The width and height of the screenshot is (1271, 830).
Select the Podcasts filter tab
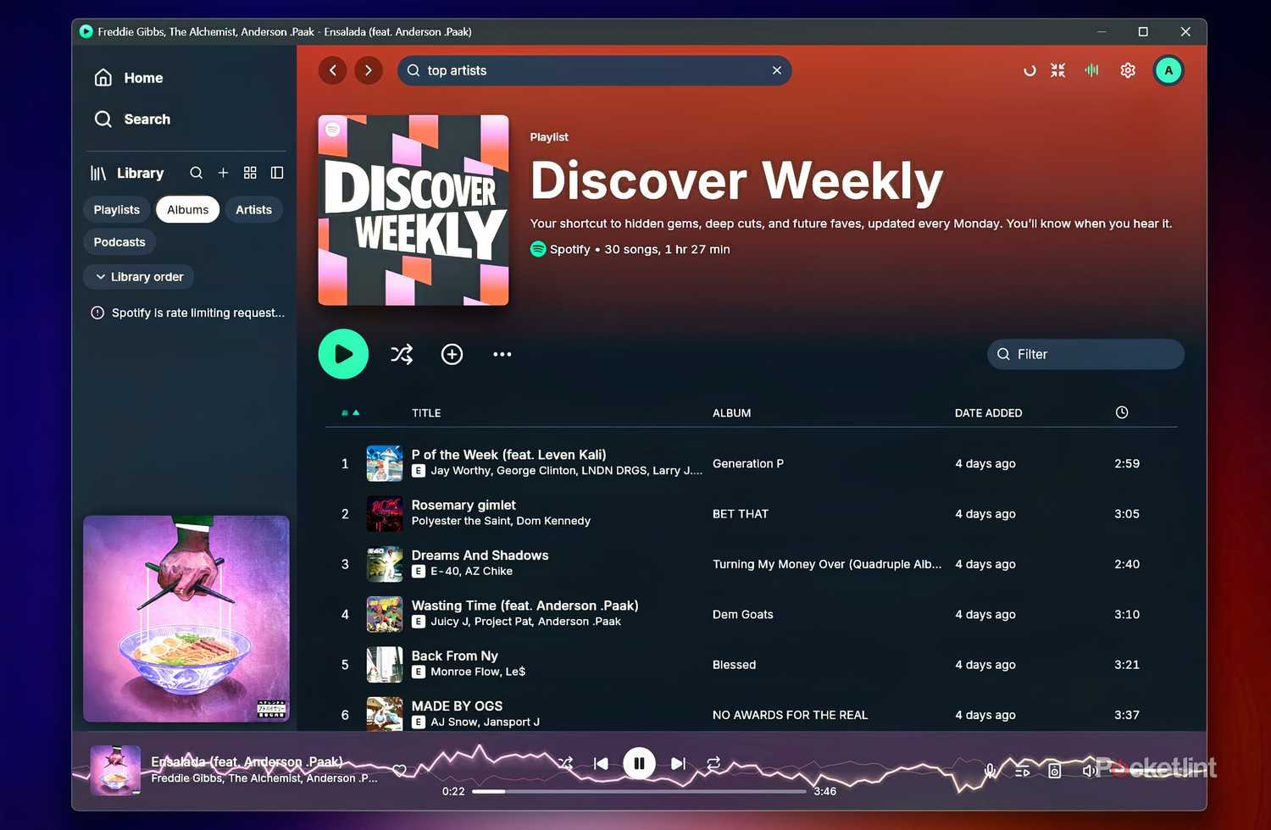(119, 242)
